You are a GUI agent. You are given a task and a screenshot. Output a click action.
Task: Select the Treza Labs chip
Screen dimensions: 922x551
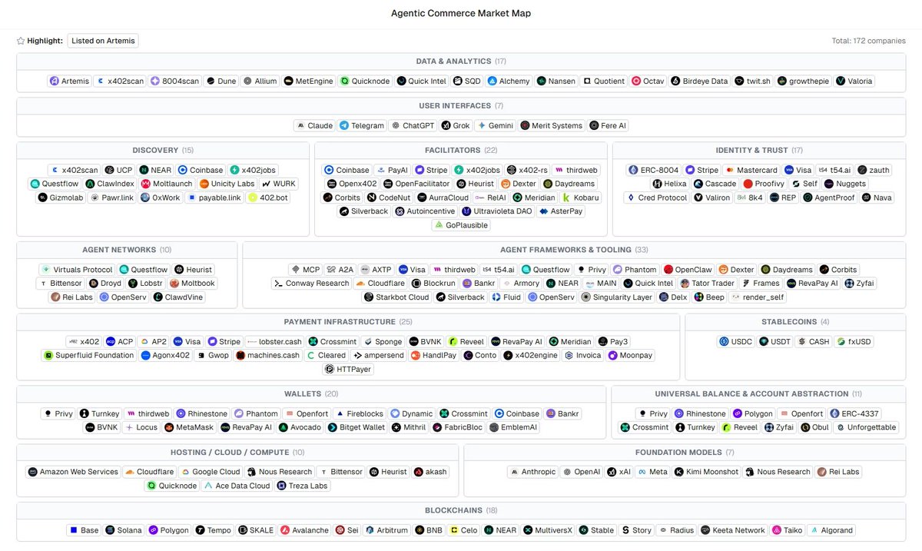(x=303, y=486)
